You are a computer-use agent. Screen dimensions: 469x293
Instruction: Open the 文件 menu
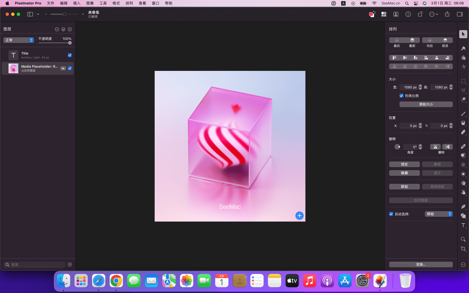coord(51,3)
